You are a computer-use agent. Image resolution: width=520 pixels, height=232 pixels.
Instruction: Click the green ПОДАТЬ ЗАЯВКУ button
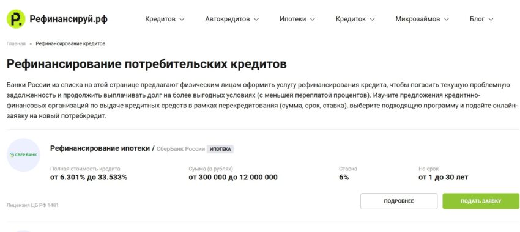click(x=481, y=201)
